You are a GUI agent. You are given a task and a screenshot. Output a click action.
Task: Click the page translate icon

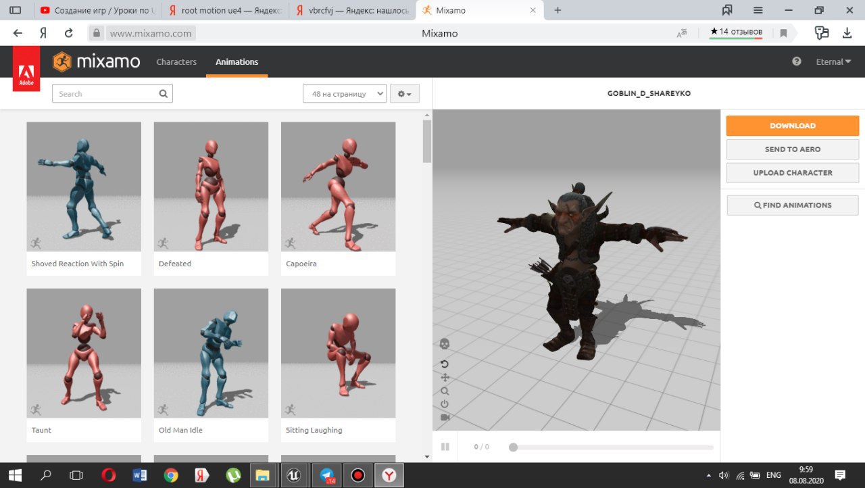(x=682, y=33)
